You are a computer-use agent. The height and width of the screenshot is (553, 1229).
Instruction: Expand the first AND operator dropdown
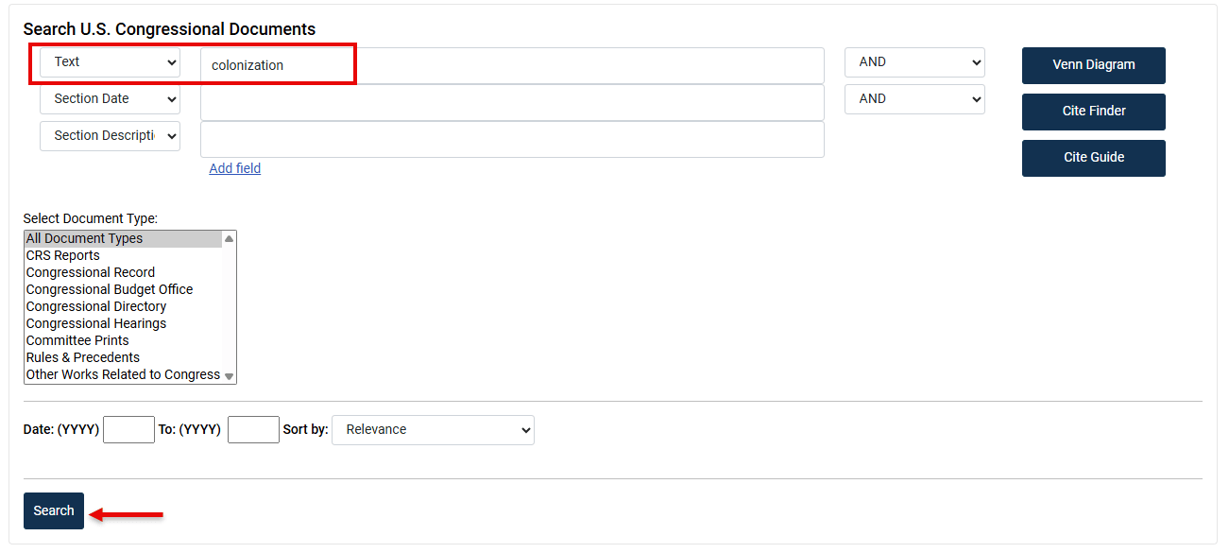[x=914, y=62]
